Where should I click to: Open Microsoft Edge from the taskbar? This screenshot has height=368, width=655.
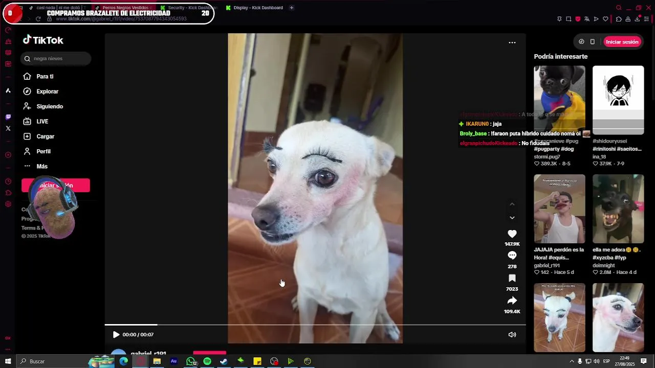pos(123,361)
